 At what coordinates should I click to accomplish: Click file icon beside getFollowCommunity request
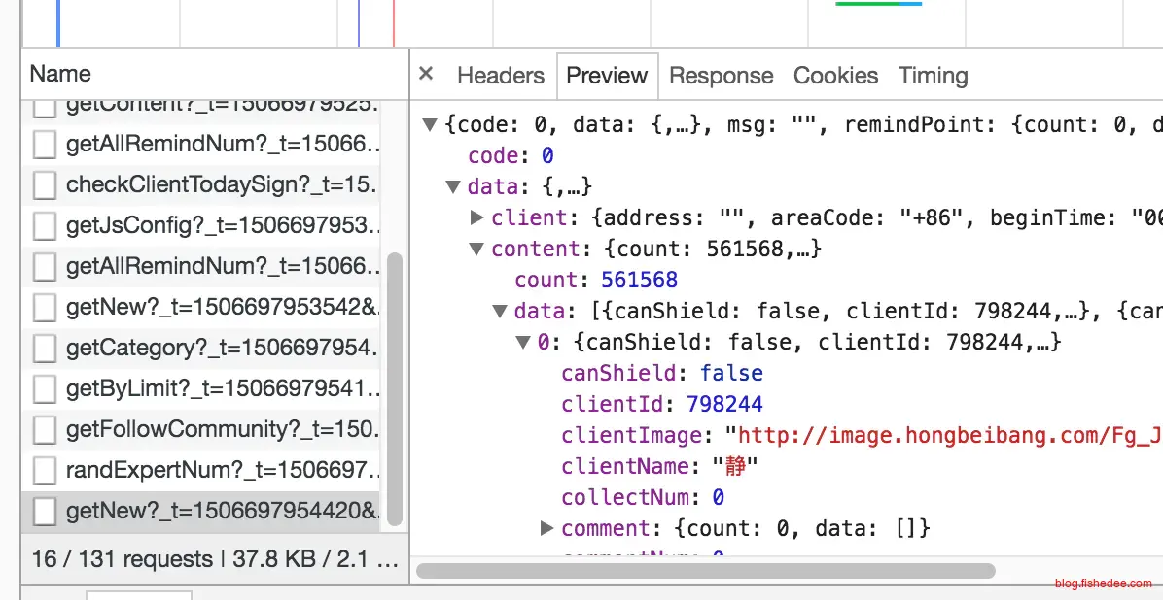tap(45, 430)
